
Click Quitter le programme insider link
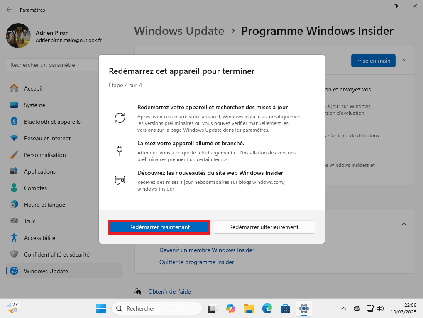[197, 262]
